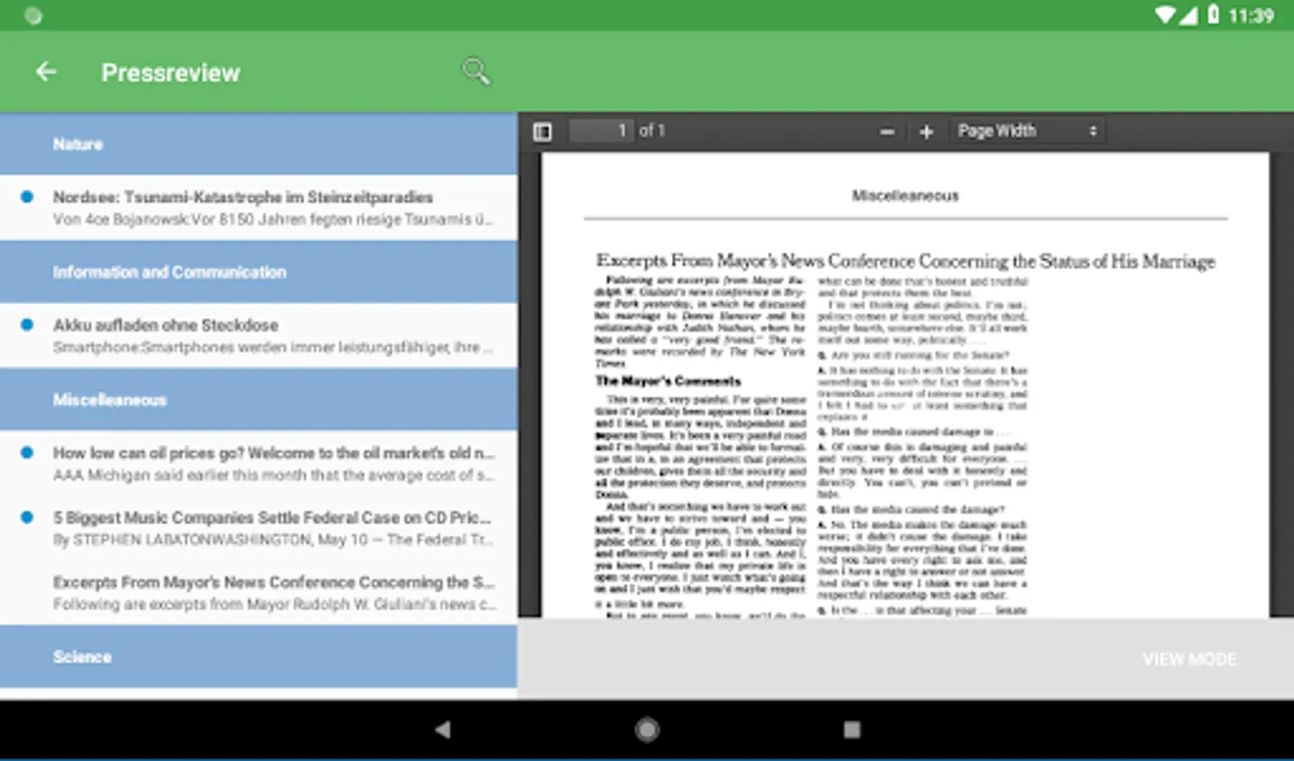The image size is (1294, 761).
Task: Tap the Wi-Fi status icon
Action: pyautogui.click(x=1165, y=15)
